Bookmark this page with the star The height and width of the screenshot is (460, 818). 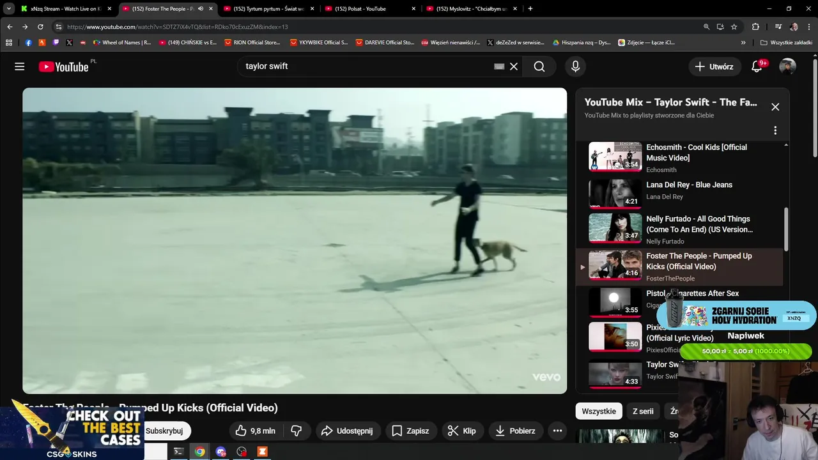pyautogui.click(x=734, y=27)
